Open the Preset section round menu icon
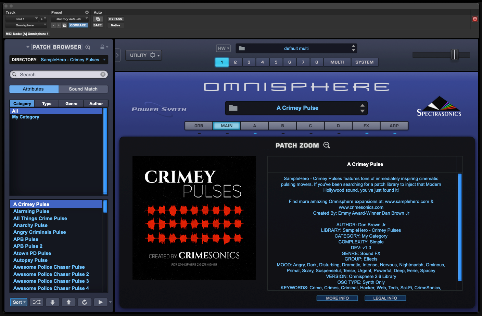482x316 pixels. pyautogui.click(x=87, y=12)
